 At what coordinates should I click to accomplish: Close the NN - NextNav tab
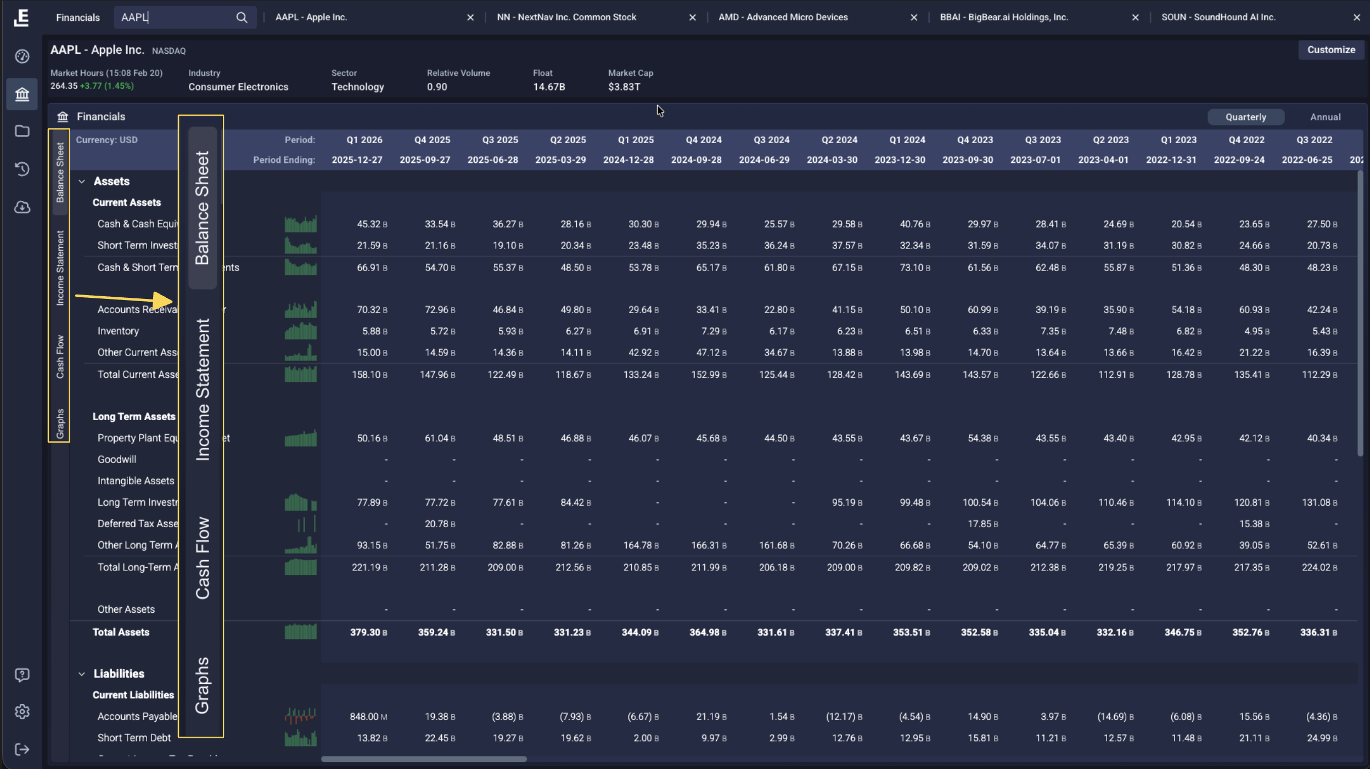click(692, 18)
